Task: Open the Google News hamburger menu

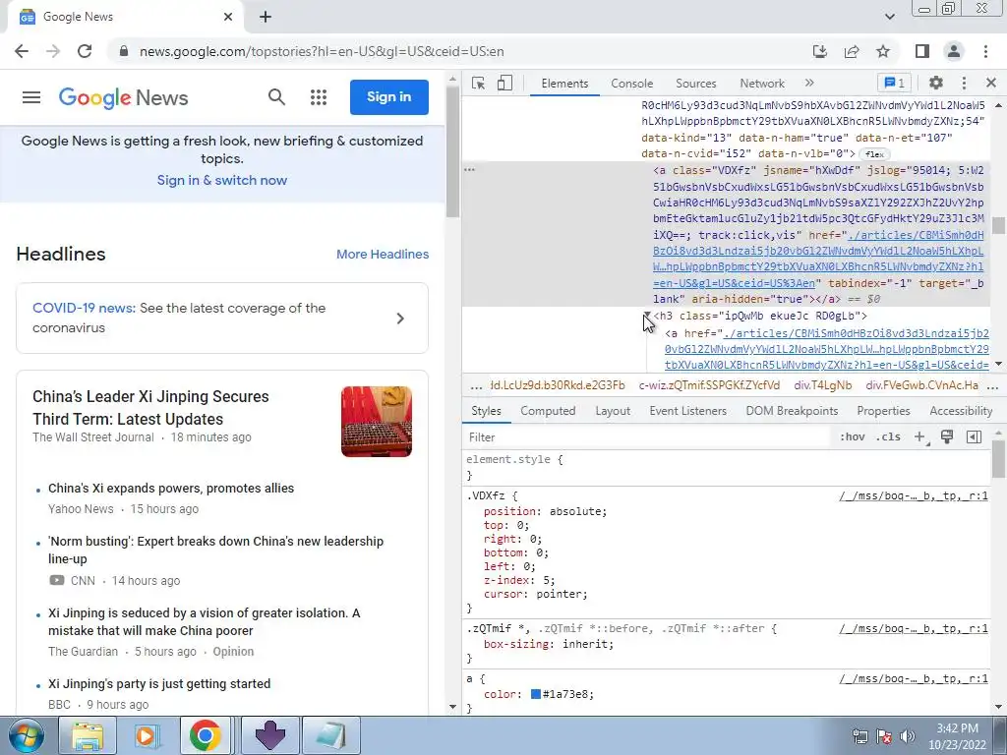Action: 30,97
